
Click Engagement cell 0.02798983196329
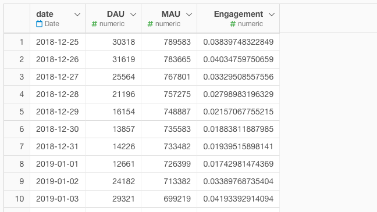pos(239,94)
